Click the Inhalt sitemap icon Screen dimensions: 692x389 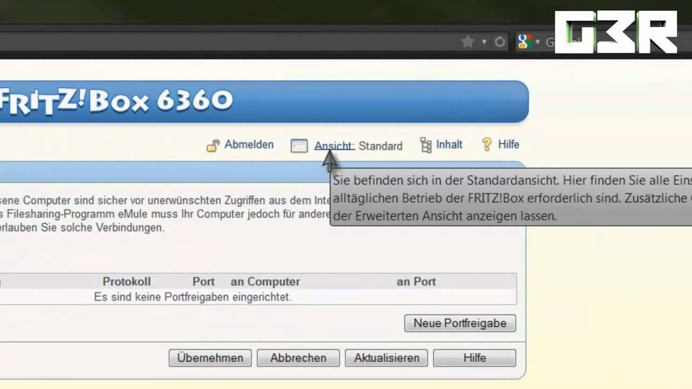point(426,145)
